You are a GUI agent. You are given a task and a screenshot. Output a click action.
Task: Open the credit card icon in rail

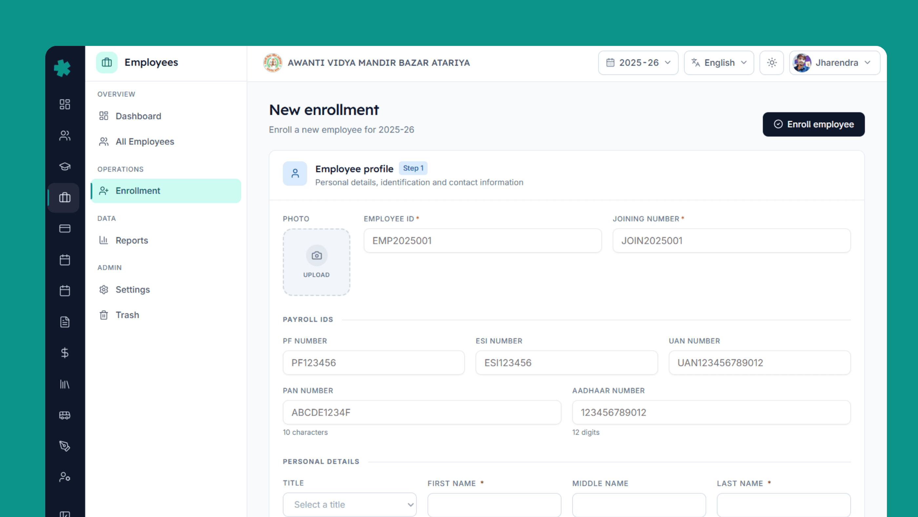(65, 229)
